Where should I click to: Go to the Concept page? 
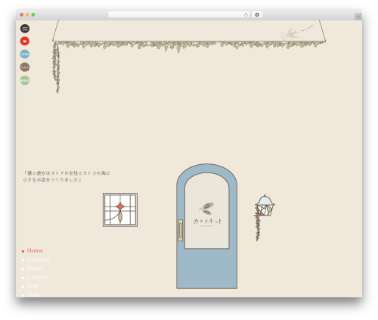click(x=38, y=259)
